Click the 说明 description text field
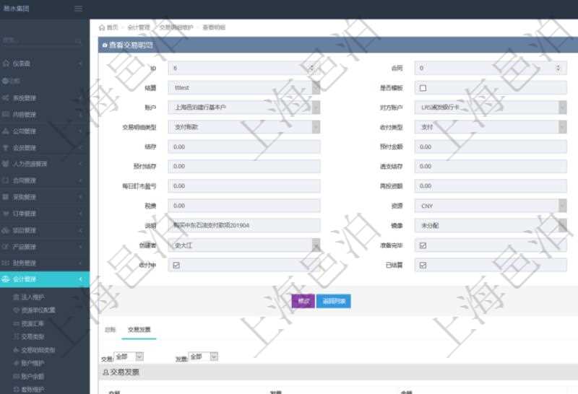The image size is (578, 394). pyautogui.click(x=244, y=225)
